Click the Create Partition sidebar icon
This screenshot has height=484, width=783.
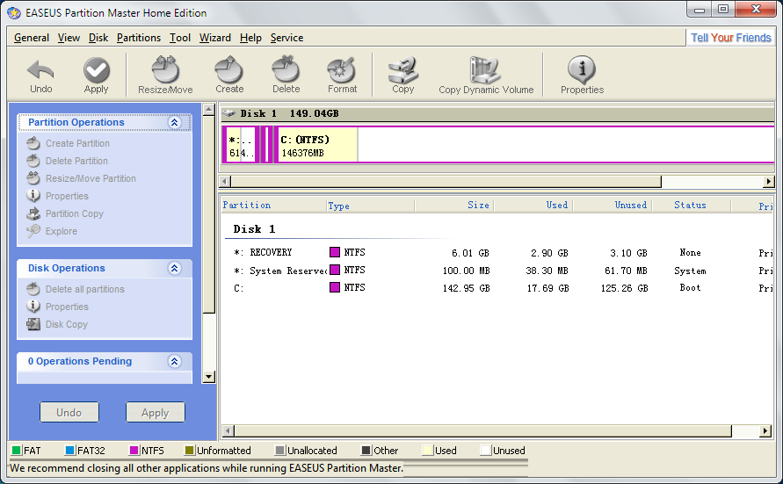33,143
